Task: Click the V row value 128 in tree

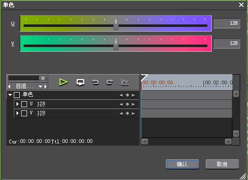Action: coord(41,113)
